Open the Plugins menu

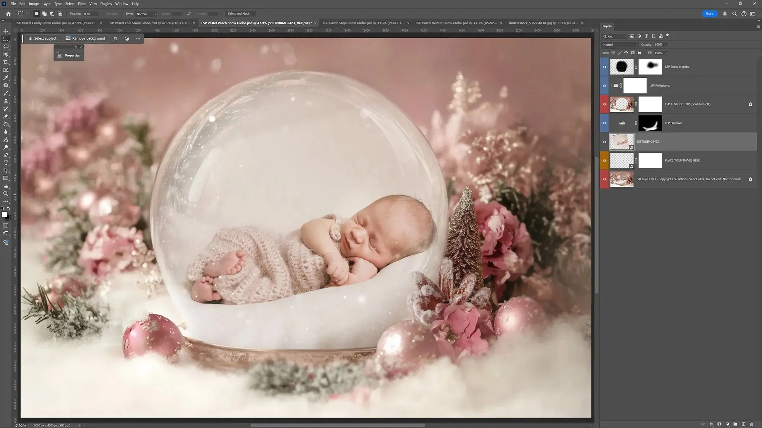click(106, 4)
